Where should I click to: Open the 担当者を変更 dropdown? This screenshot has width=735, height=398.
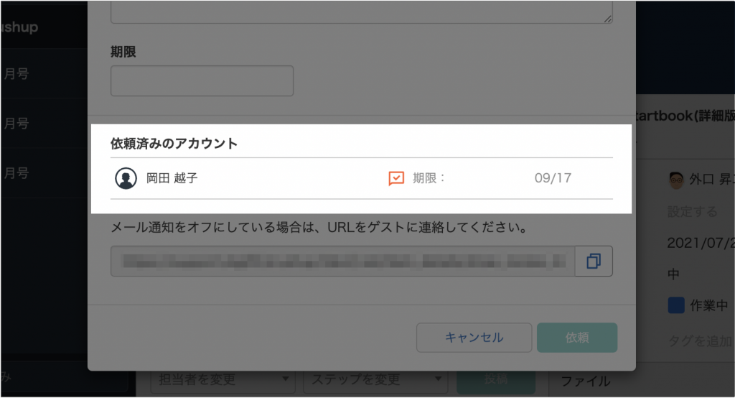pos(223,379)
